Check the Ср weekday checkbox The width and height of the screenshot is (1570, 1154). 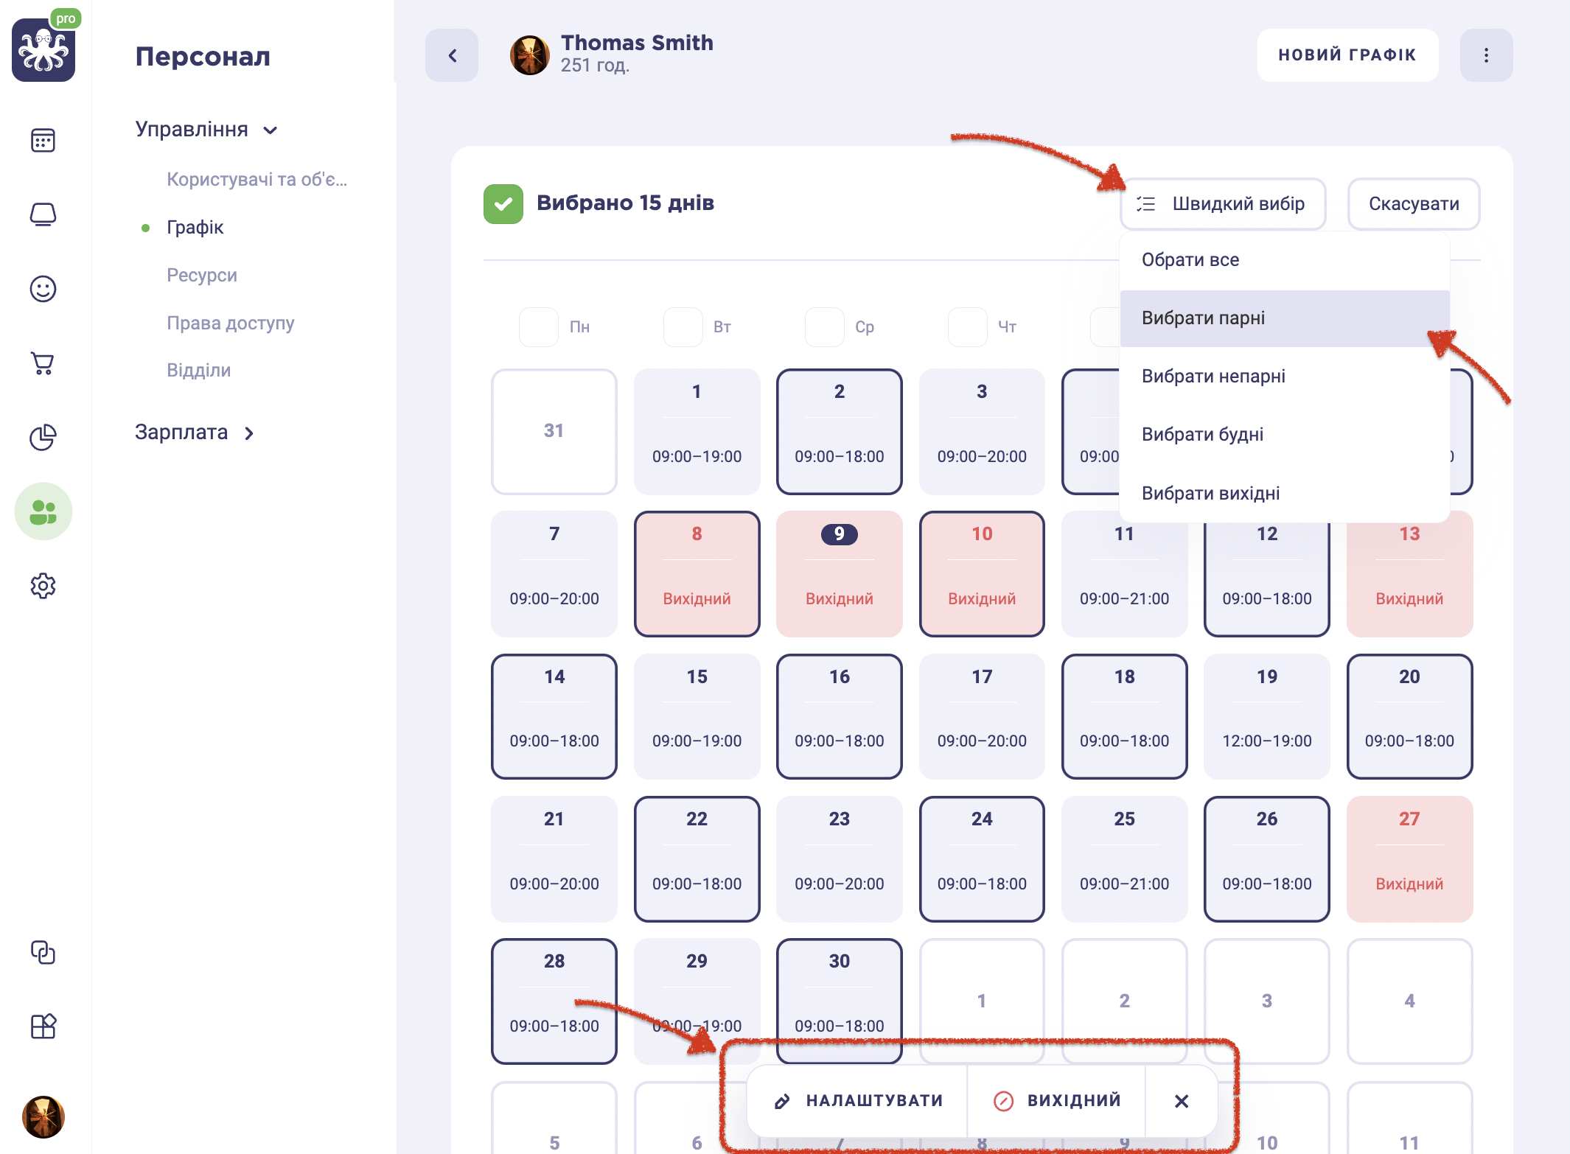824,327
